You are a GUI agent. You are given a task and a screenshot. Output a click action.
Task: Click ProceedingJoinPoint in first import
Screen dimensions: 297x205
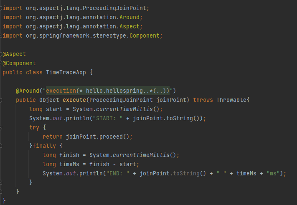pyautogui.click(x=114, y=8)
